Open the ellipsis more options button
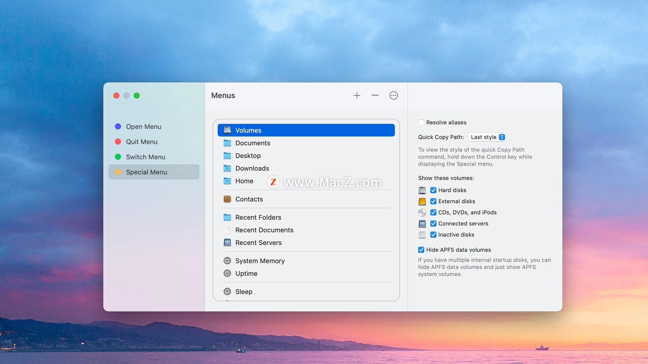Screen dimensions: 648x364 394,96
